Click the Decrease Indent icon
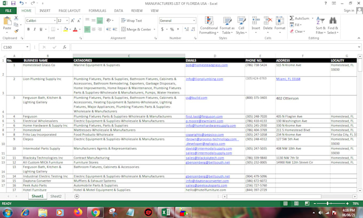The width and height of the screenshot is (363, 218). point(108,29)
